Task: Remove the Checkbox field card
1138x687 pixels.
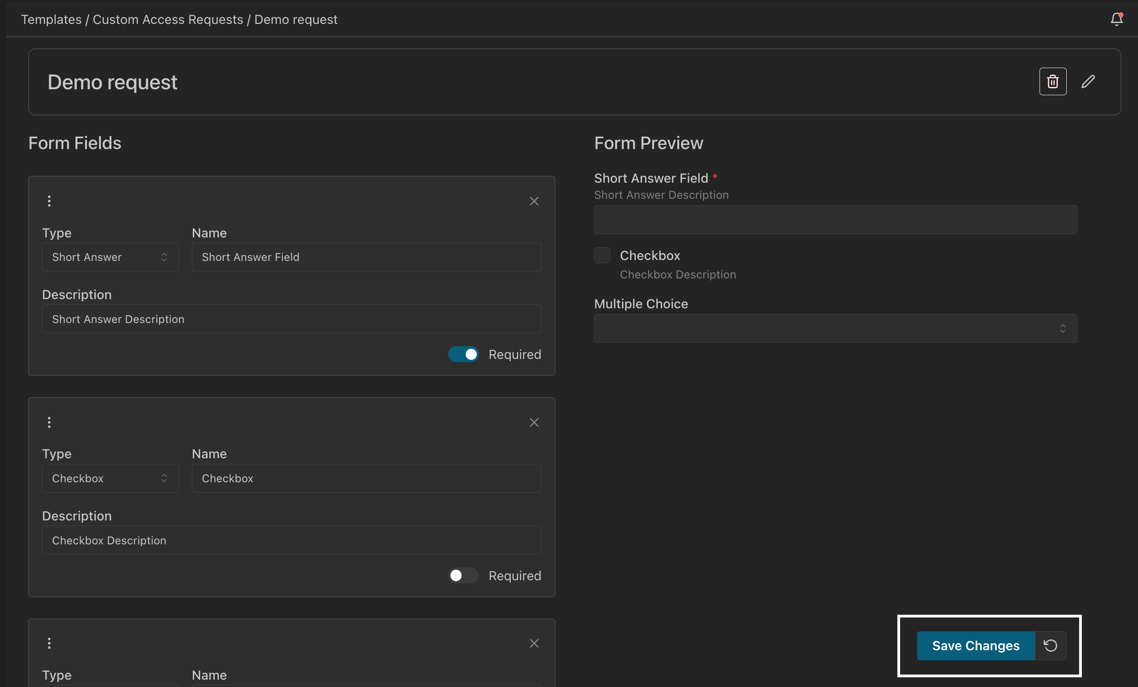Action: coord(534,422)
